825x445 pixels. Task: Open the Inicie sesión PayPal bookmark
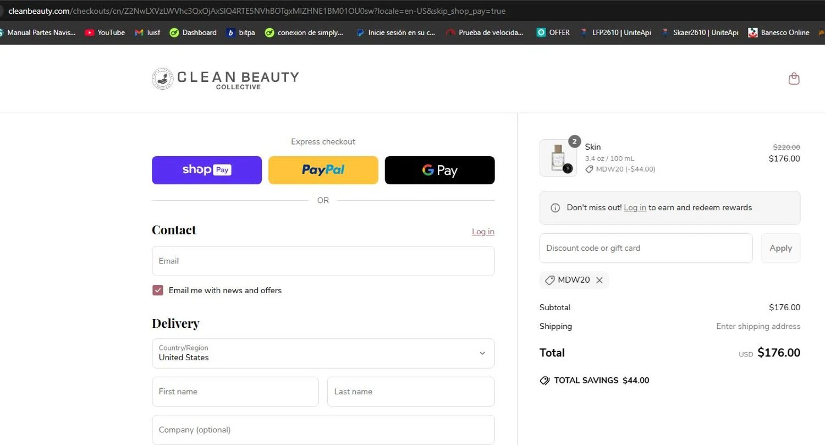pyautogui.click(x=395, y=32)
